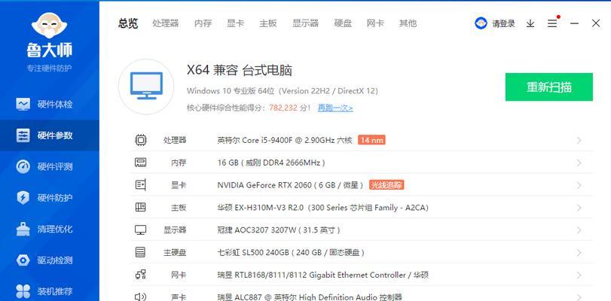Switch to the 硬盘 tab
Image resolution: width=611 pixels, height=301 pixels.
343,23
